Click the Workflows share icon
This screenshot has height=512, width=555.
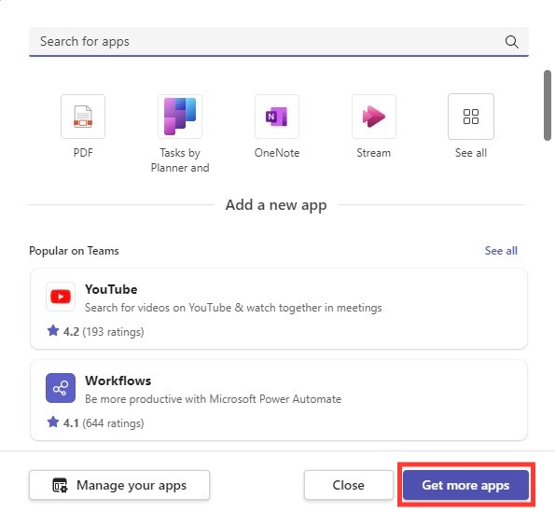[61, 388]
